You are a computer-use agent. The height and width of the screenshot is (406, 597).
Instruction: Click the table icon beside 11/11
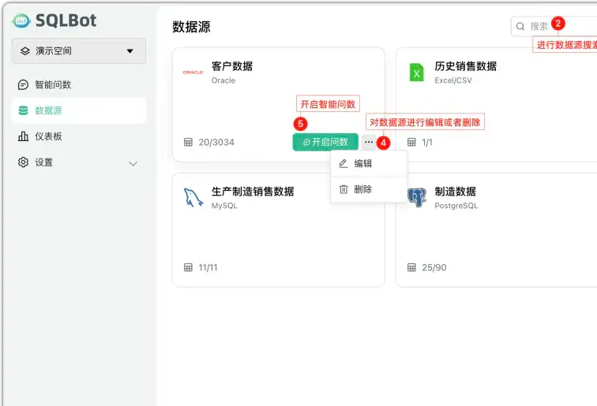coord(188,267)
